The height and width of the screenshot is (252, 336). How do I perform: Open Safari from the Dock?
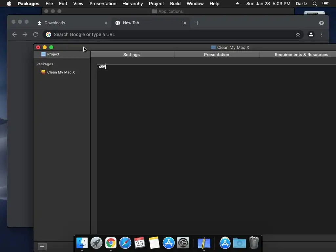125,243
